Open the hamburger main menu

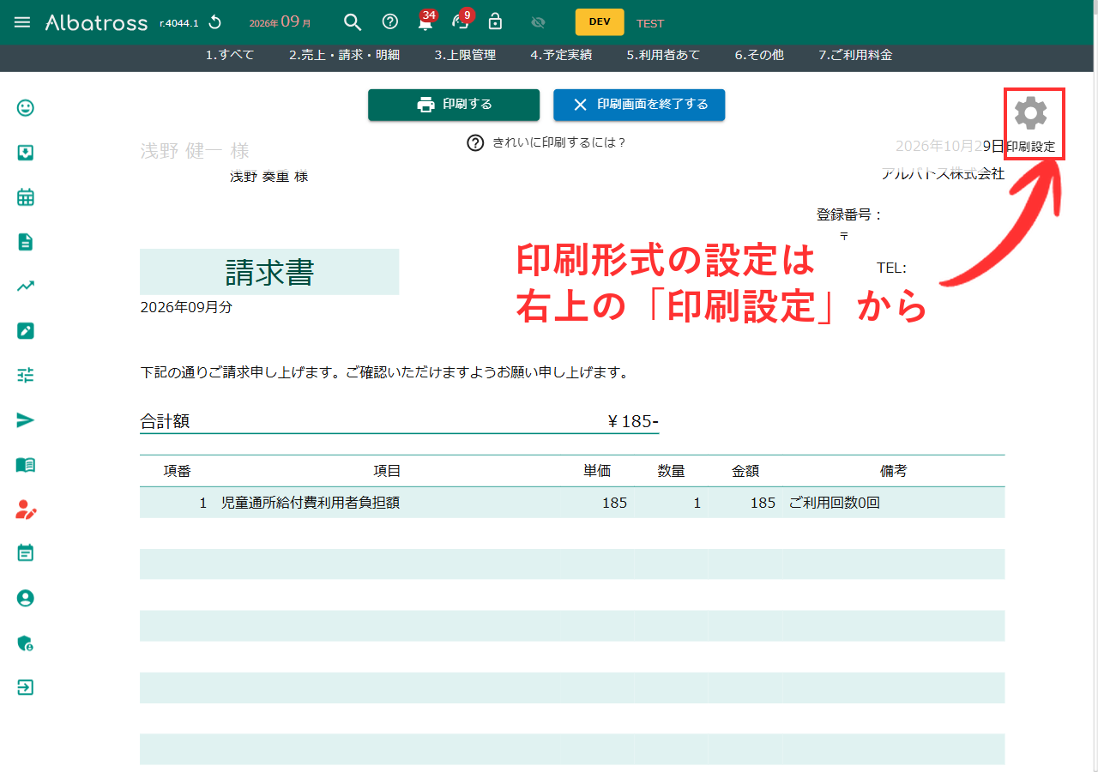(22, 22)
